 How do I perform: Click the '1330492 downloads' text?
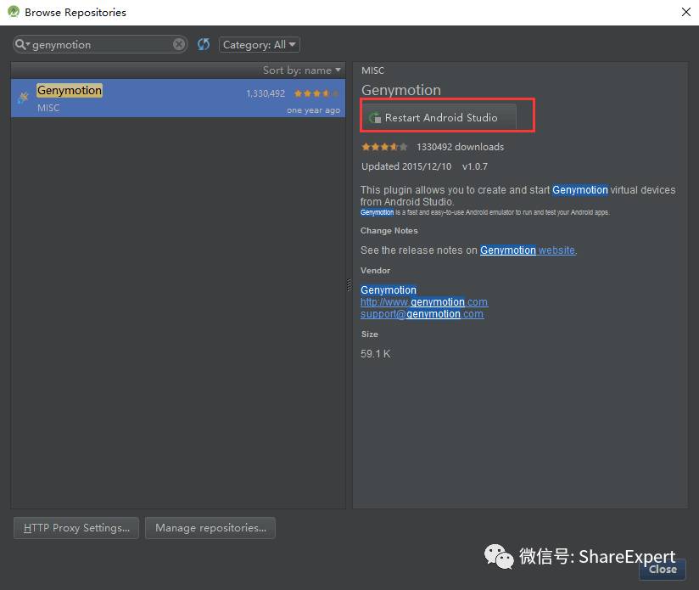coord(460,147)
